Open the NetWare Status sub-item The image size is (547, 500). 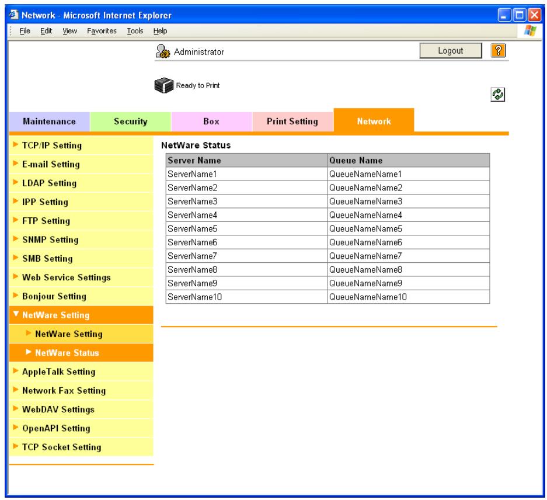point(81,353)
